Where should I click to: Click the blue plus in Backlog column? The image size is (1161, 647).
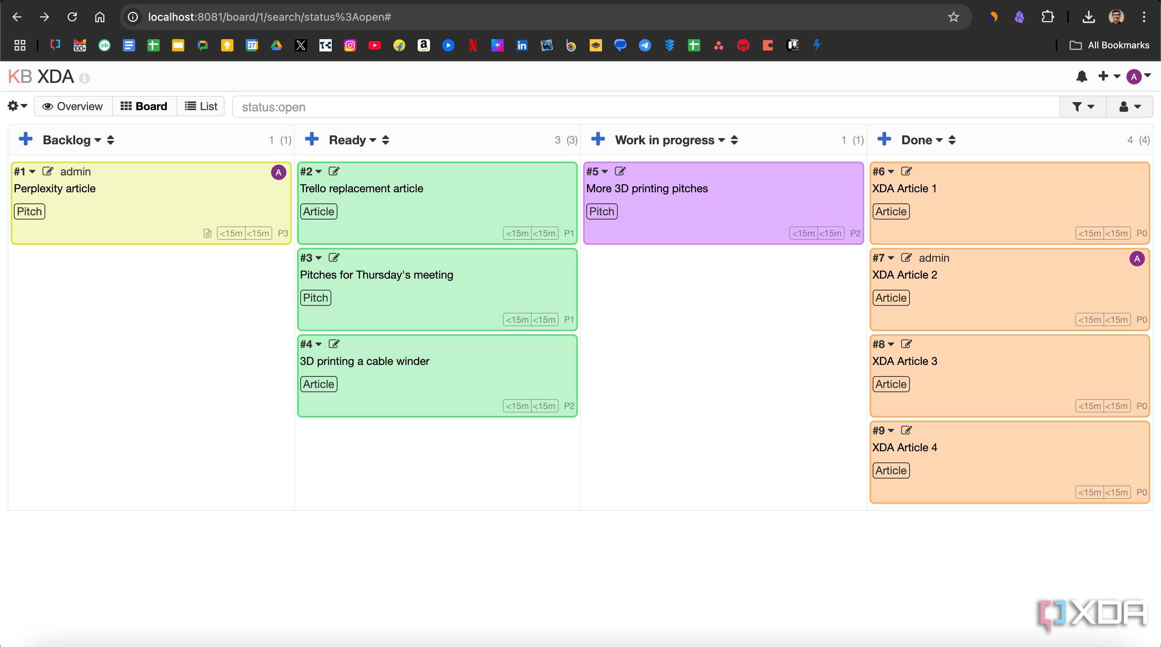pyautogui.click(x=26, y=139)
